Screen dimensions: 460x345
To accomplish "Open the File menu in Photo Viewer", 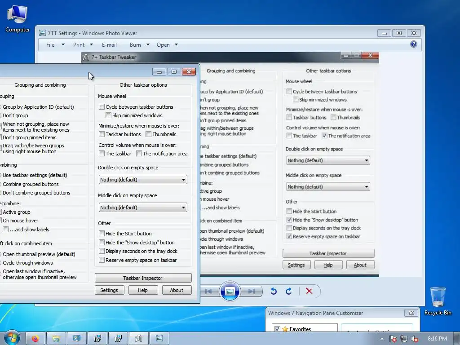I will pyautogui.click(x=50, y=44).
